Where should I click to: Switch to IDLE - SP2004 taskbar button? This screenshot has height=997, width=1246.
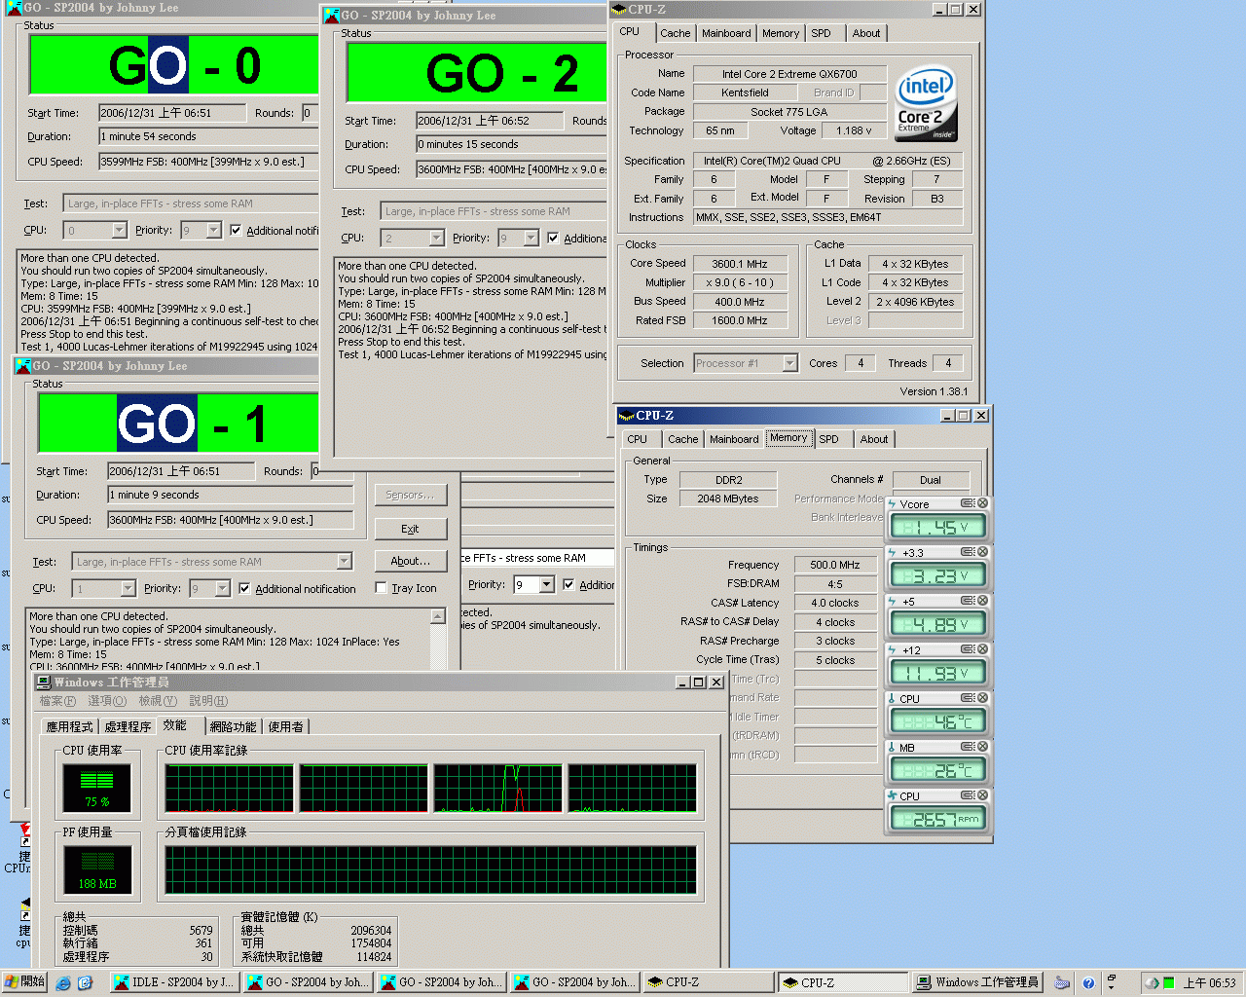[174, 982]
